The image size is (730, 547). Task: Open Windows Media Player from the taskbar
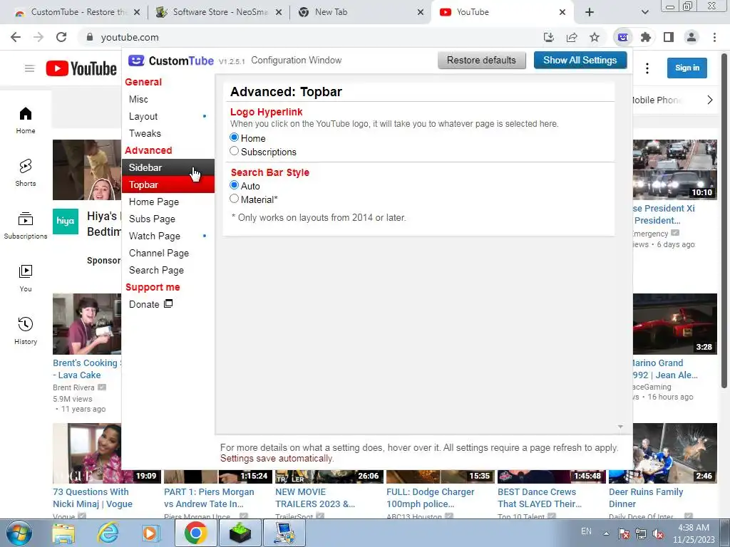(x=151, y=533)
